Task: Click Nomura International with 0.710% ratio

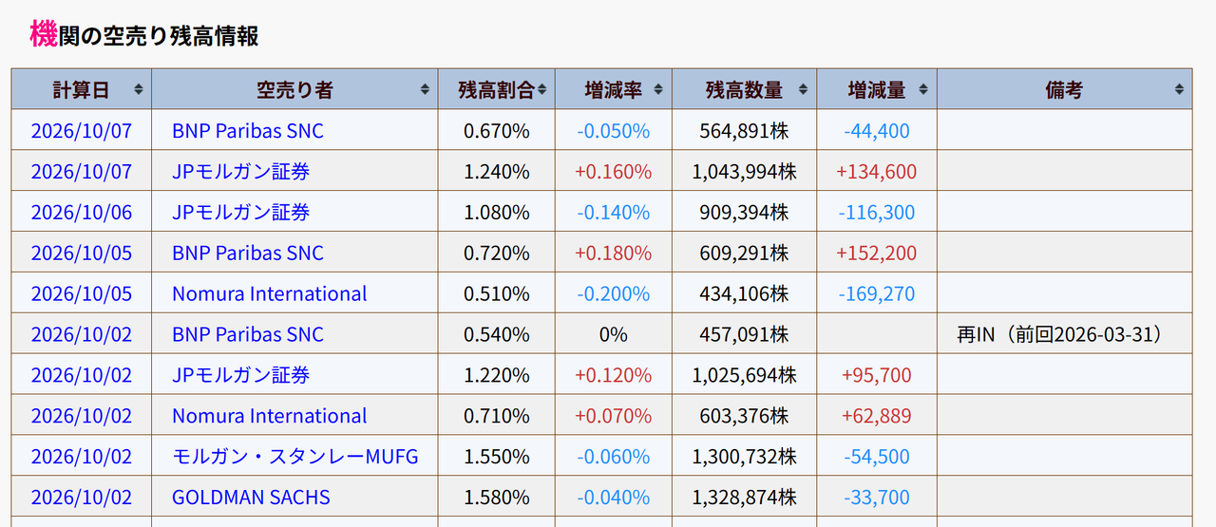Action: coord(270,416)
